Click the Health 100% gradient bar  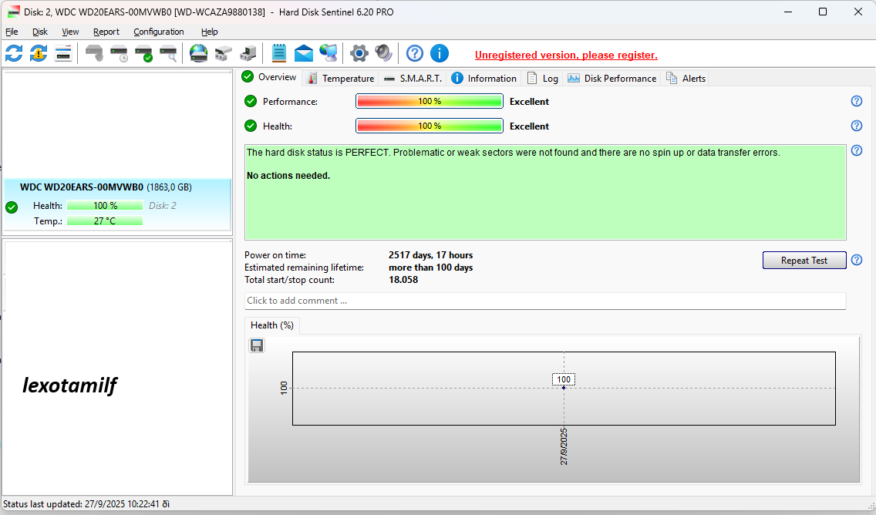point(429,126)
